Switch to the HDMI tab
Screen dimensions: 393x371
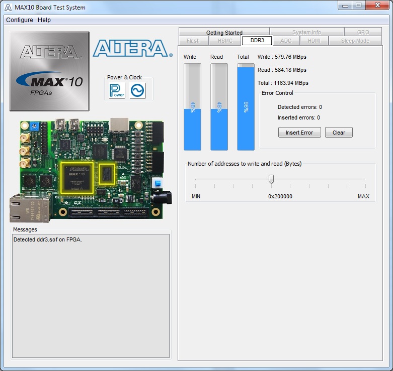pyautogui.click(x=314, y=41)
